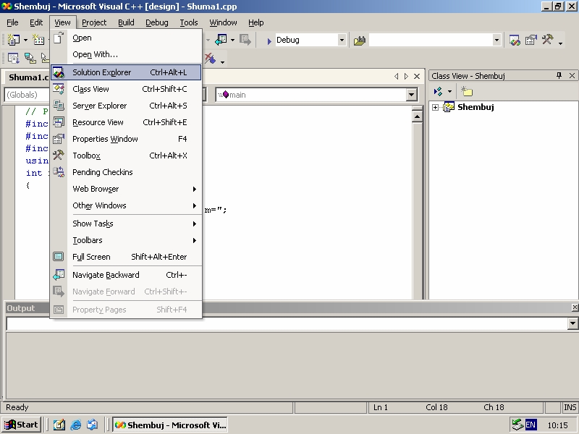579x434 pixels.
Task: Open New Project dropdown arrow
Action: 25,40
